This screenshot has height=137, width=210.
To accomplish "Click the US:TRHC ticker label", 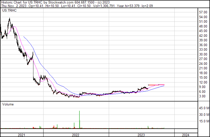I will point(9,10).
